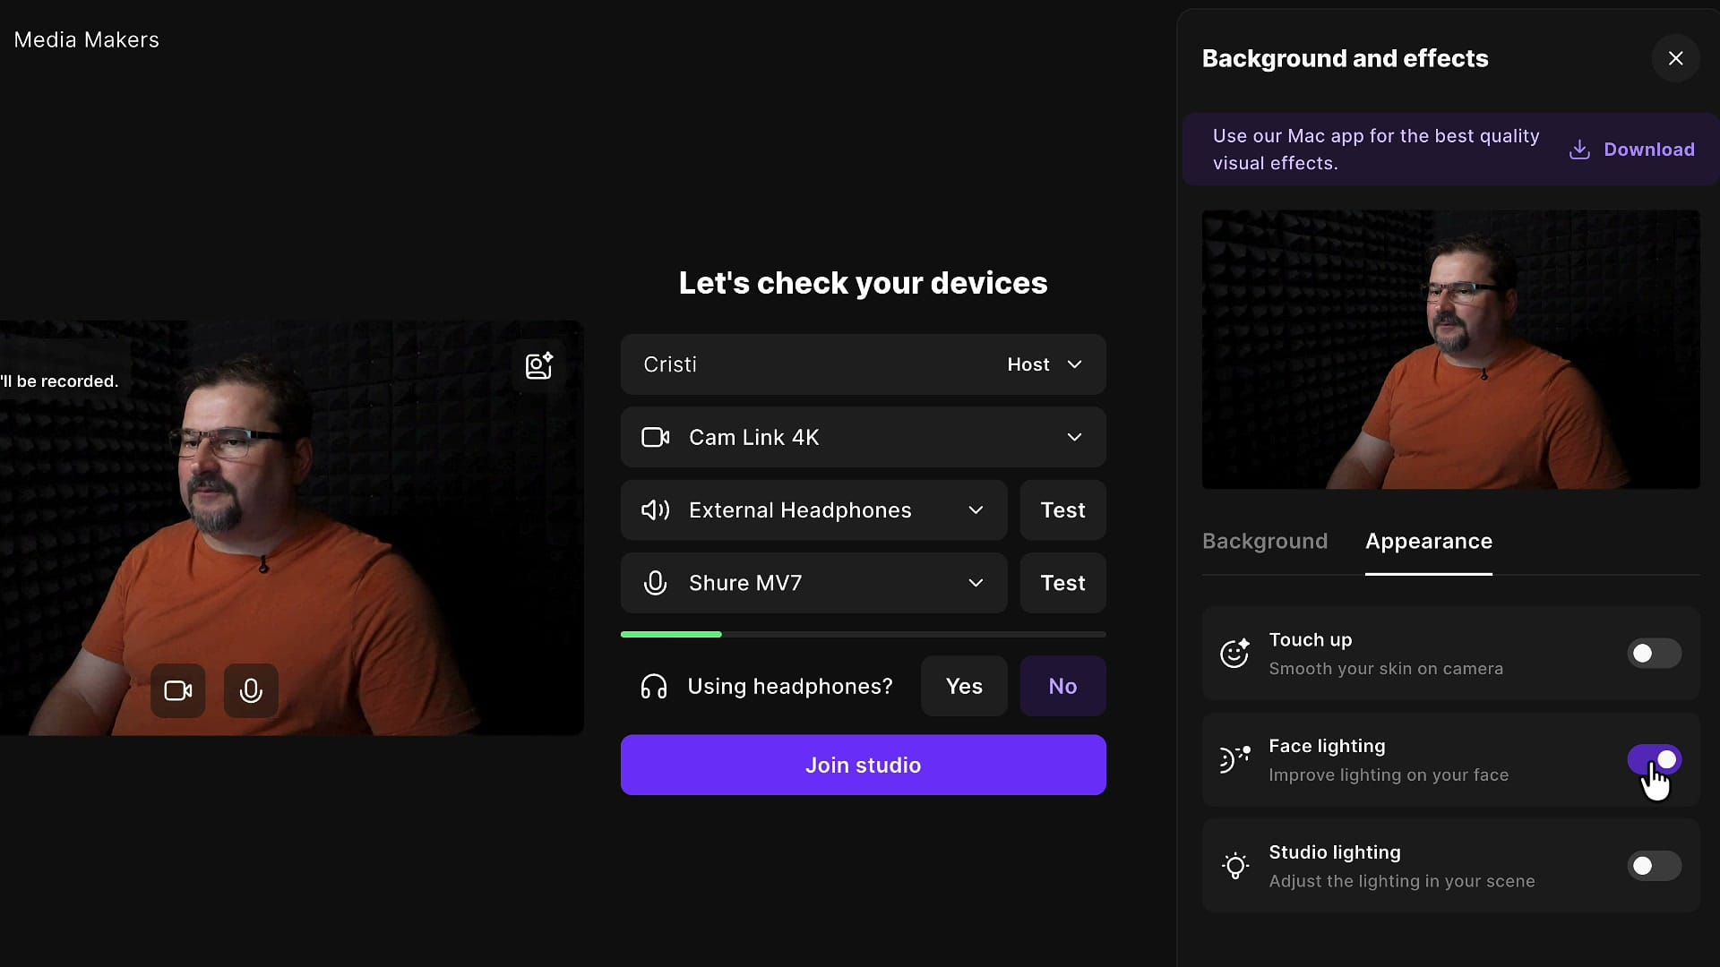Toggle the camera button on the video preview
1720x967 pixels.
(x=177, y=690)
